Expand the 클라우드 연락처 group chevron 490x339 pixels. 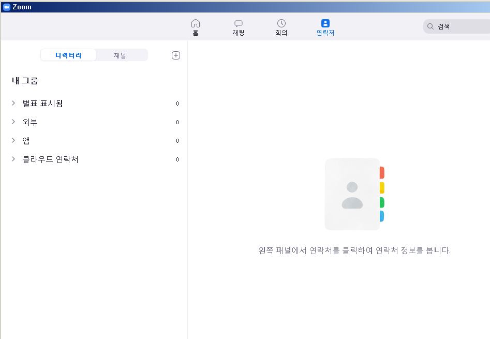13,159
